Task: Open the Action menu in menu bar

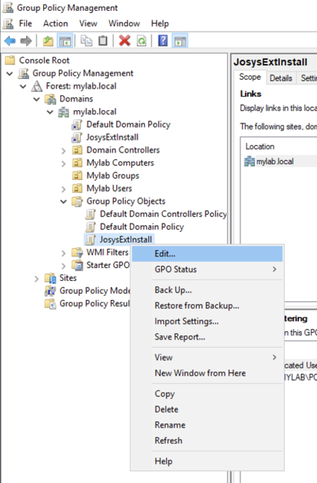Action: click(x=55, y=23)
